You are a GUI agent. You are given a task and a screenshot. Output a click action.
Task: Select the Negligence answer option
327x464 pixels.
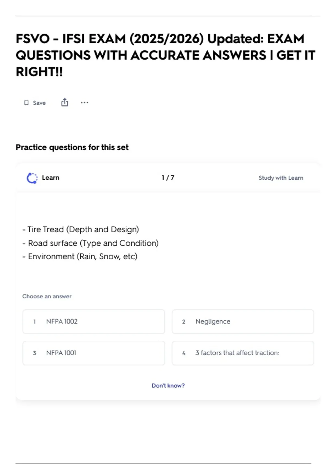pyautogui.click(x=243, y=322)
